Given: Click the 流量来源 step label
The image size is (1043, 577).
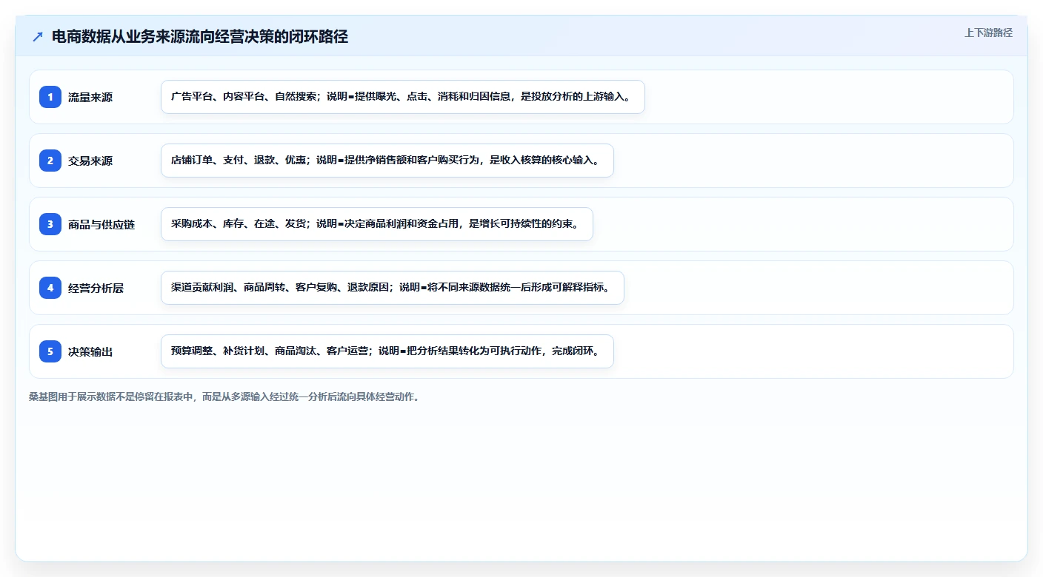Looking at the screenshot, I should pos(90,97).
